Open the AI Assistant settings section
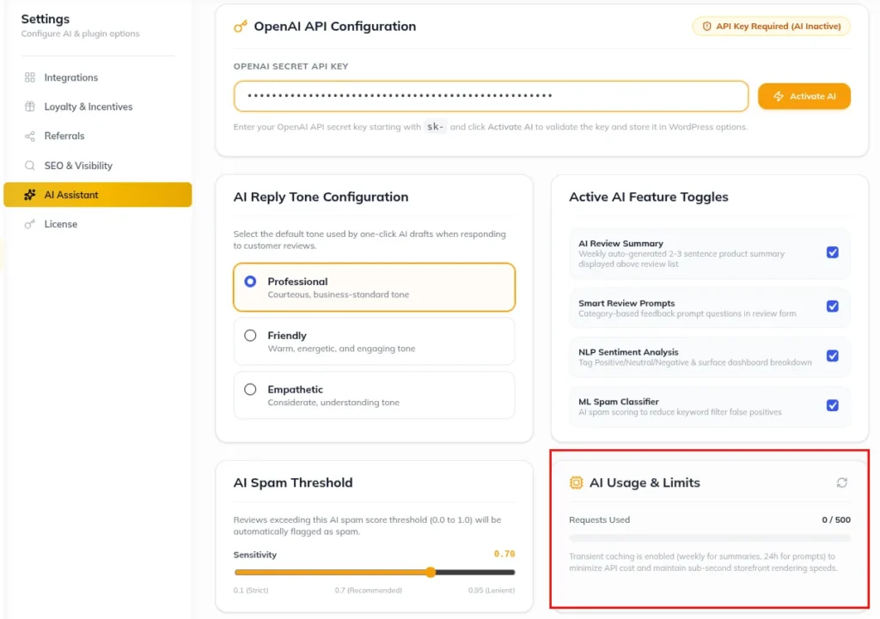Image resolution: width=880 pixels, height=619 pixels. 98,195
